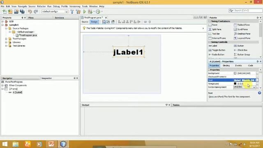
Task: Pick the Scroll Pane component in Palette
Action: (241, 29)
